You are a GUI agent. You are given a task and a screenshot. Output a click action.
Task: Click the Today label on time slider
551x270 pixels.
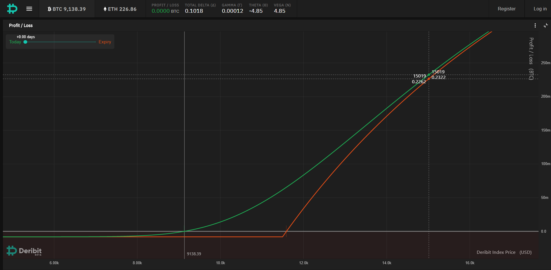point(15,42)
